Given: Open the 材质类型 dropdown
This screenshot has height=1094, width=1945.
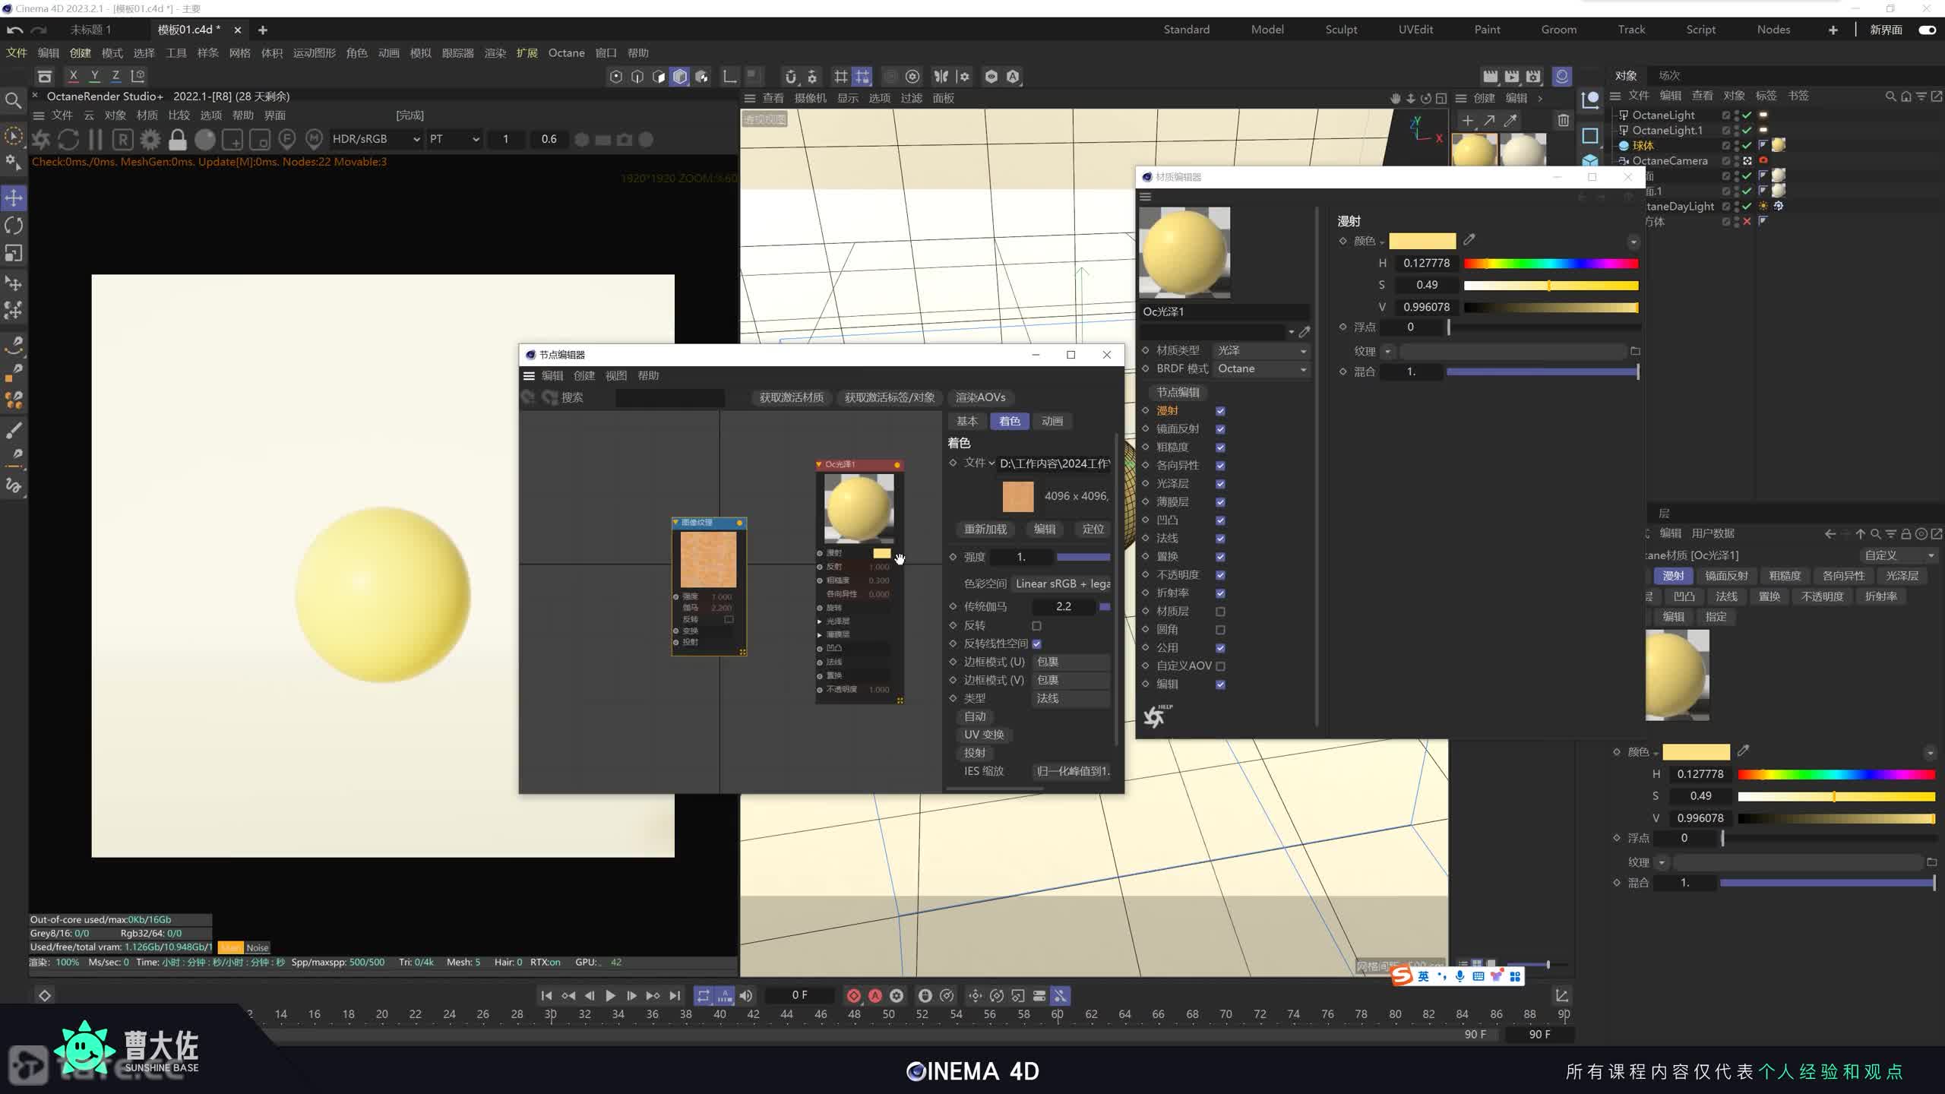Looking at the screenshot, I should pos(1261,350).
